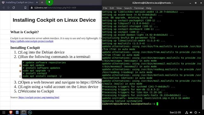Toggle the sudo apt update command checkbox
Screen dimensions: 204x115
(20, 65)
